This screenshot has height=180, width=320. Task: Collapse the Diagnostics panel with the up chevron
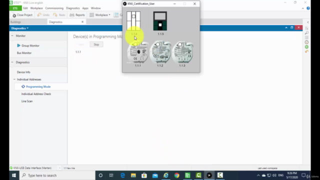(286, 27)
